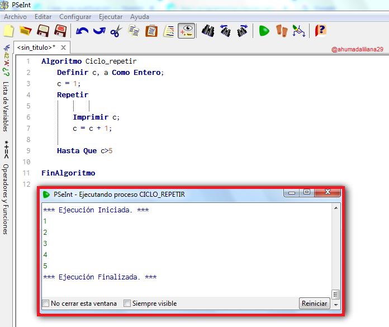Cut with the scissors icon

click(x=116, y=31)
